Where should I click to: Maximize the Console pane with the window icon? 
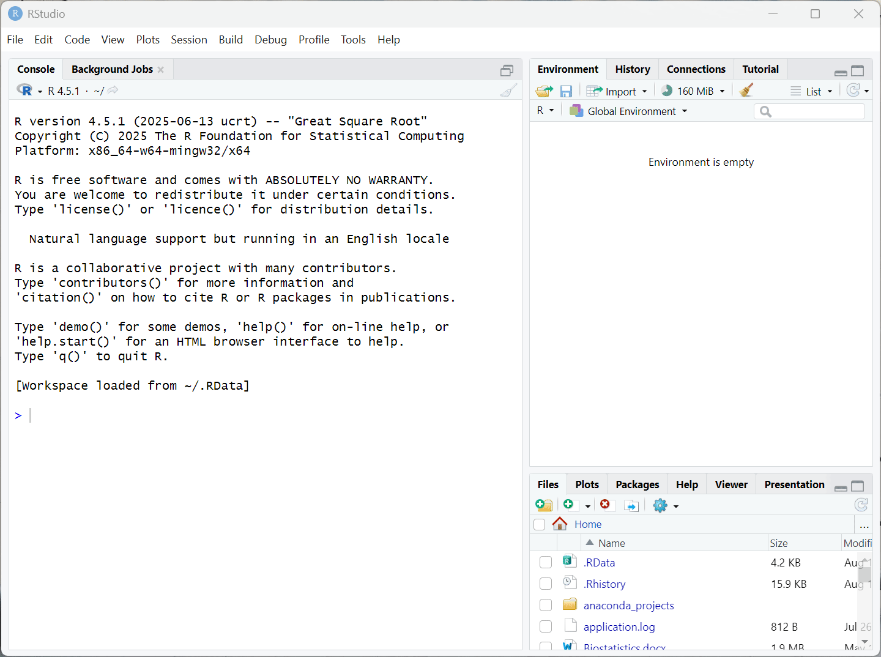[x=507, y=70]
